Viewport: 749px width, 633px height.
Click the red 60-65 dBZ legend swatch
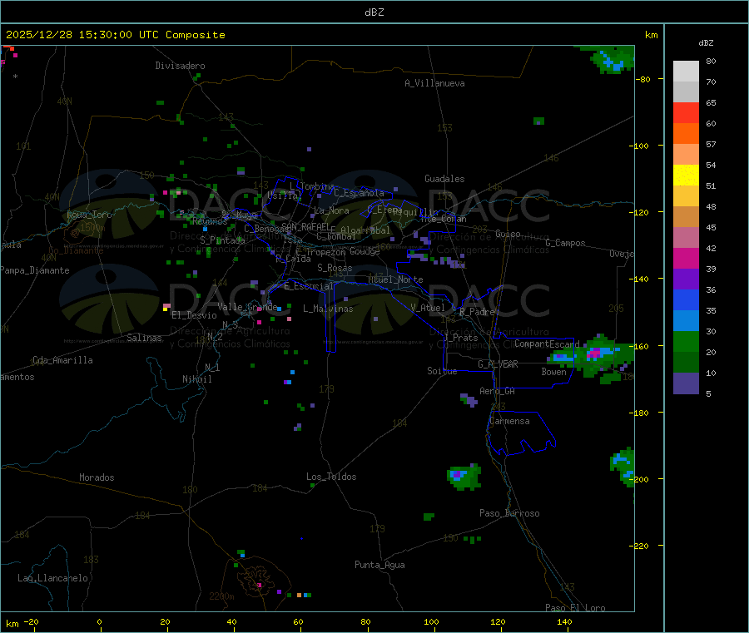[686, 112]
